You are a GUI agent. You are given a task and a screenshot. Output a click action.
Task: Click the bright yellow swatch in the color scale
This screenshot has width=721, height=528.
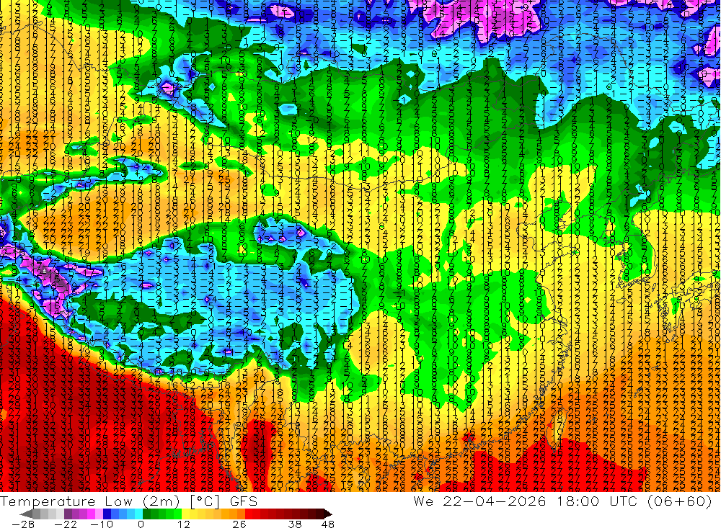[x=186, y=514]
